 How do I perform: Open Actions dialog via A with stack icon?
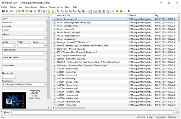click(79, 11)
